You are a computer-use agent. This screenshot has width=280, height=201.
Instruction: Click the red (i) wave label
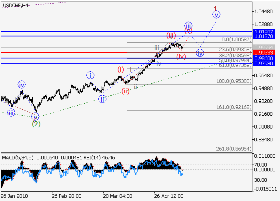(x=121, y=69)
